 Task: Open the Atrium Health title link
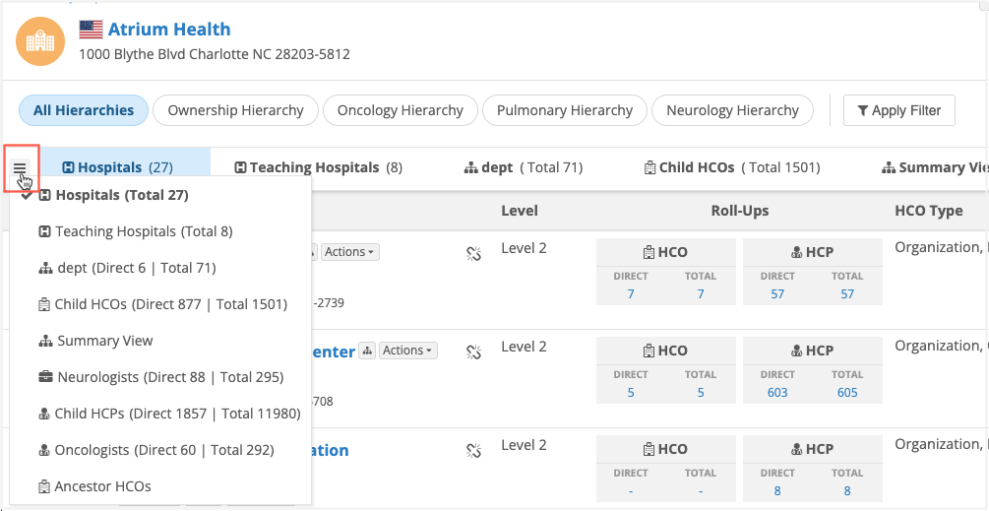point(168,30)
